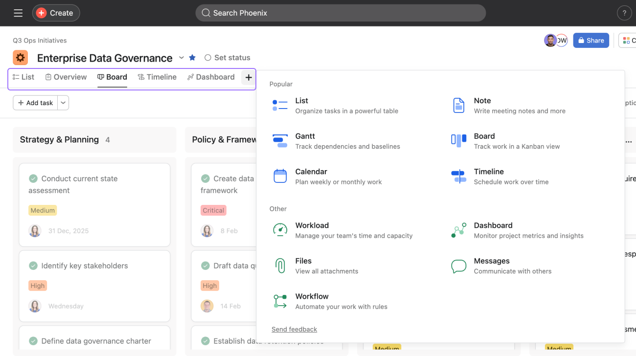The width and height of the screenshot is (636, 356).
Task: Open the hamburger navigation menu
Action: click(18, 13)
